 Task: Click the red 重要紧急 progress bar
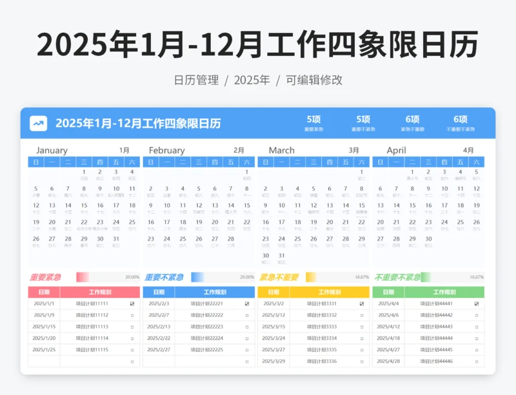tap(108, 277)
